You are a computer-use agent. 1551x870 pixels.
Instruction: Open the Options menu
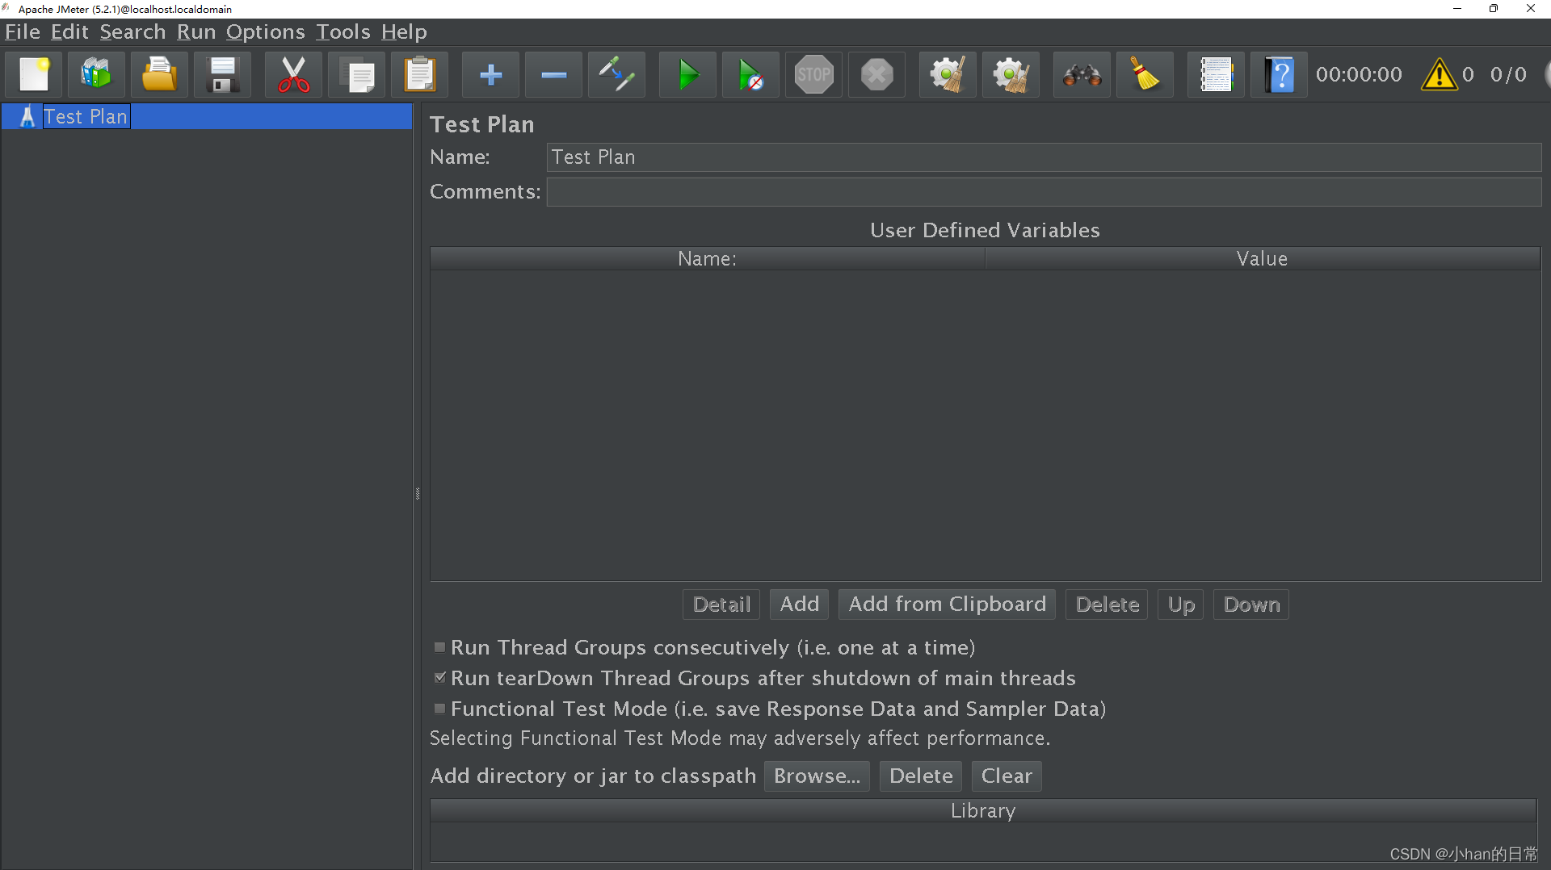point(266,32)
